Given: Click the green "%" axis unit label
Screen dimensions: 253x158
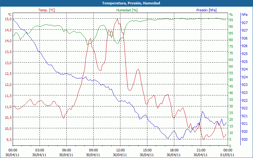Looking at the screenshot, I should [x=231, y=15].
